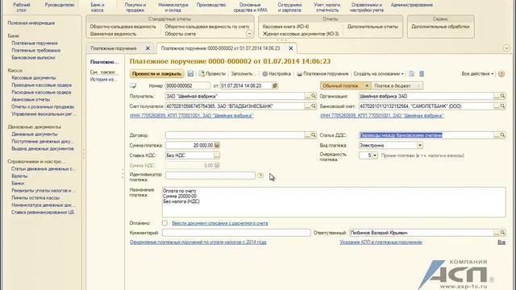Open Очередность платежа dropdown arrow

point(375,155)
